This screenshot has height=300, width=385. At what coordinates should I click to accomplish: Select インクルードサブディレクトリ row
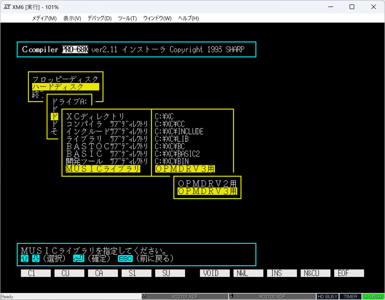pos(107,132)
